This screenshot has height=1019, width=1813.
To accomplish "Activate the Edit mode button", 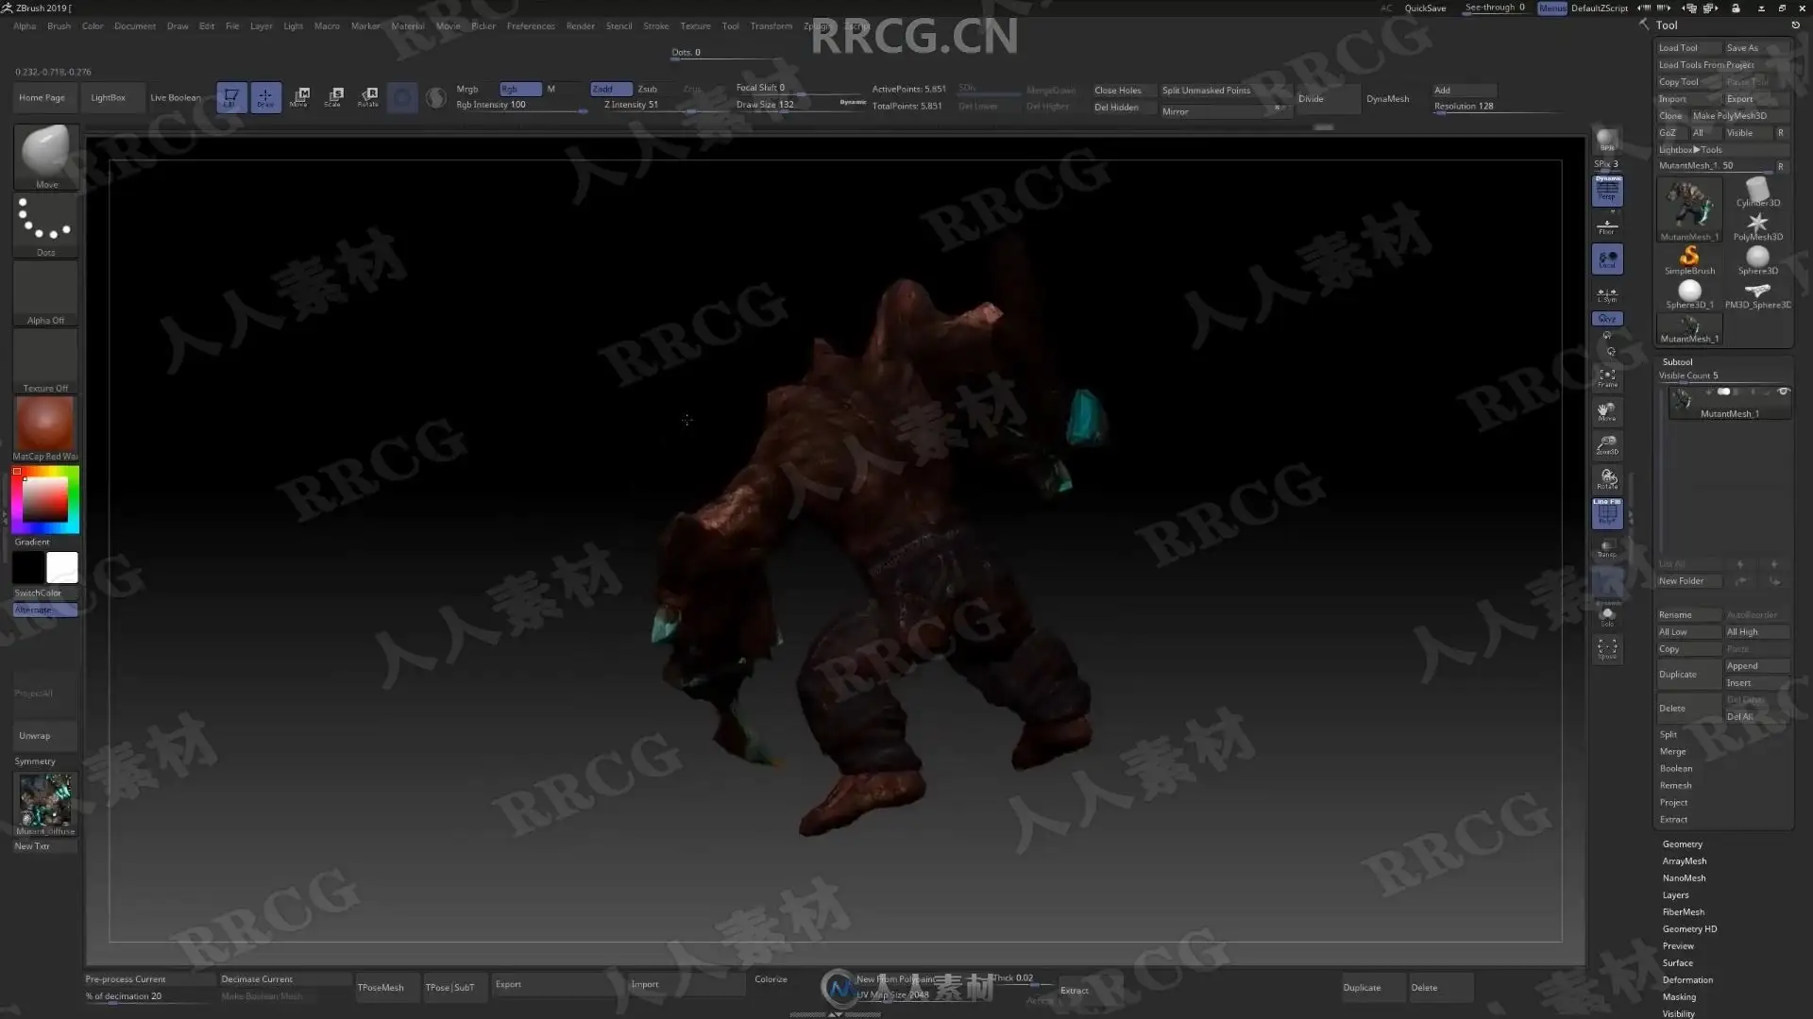I will 231,97.
